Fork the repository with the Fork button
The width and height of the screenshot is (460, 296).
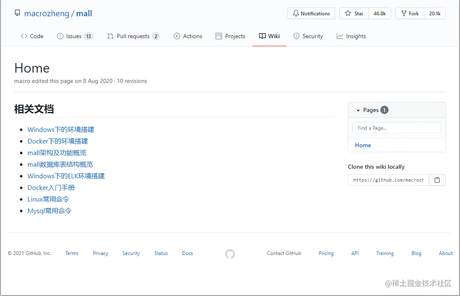pyautogui.click(x=410, y=14)
